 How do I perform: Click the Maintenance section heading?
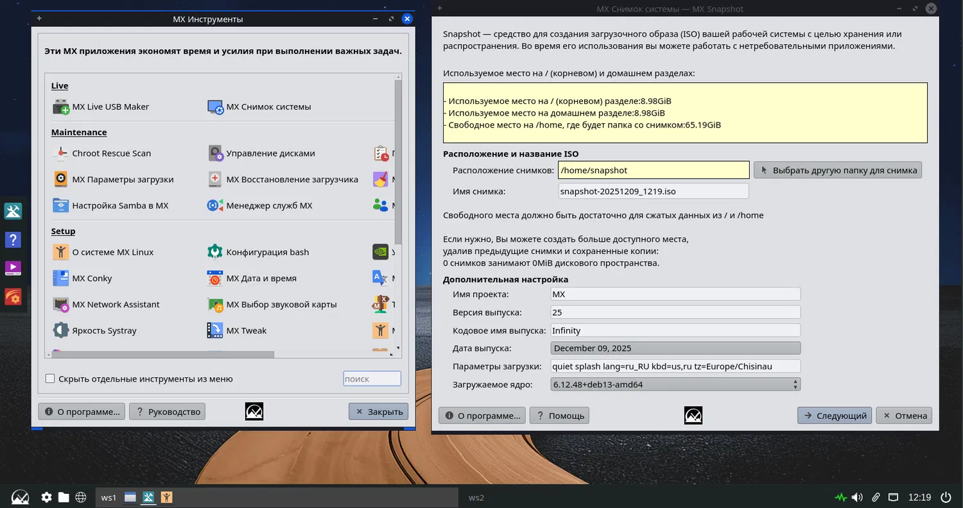point(79,132)
